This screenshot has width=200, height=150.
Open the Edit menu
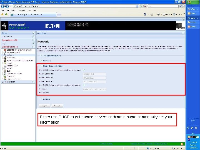[x=8, y=11]
